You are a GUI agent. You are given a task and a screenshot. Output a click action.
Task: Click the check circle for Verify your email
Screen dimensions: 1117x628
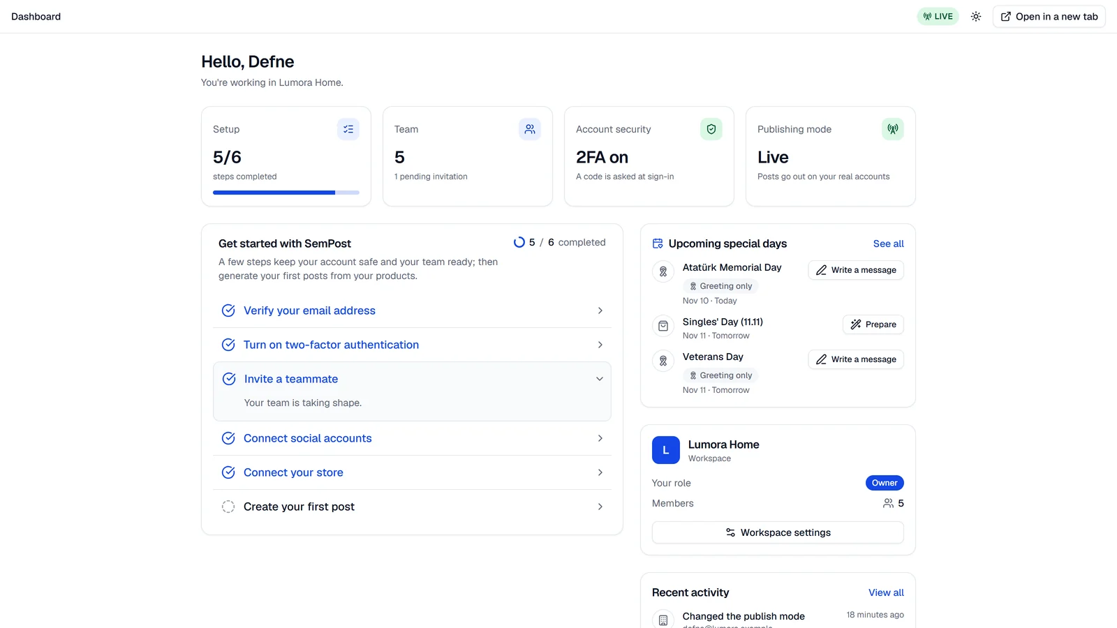[228, 311]
